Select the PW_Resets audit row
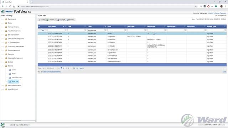Screen dimensions: 228x128 point(132,42)
